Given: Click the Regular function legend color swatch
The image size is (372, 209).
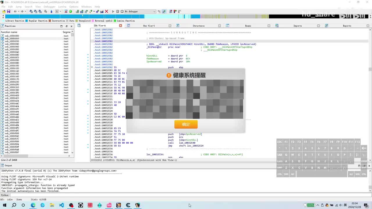Looking at the screenshot, I should (27, 21).
